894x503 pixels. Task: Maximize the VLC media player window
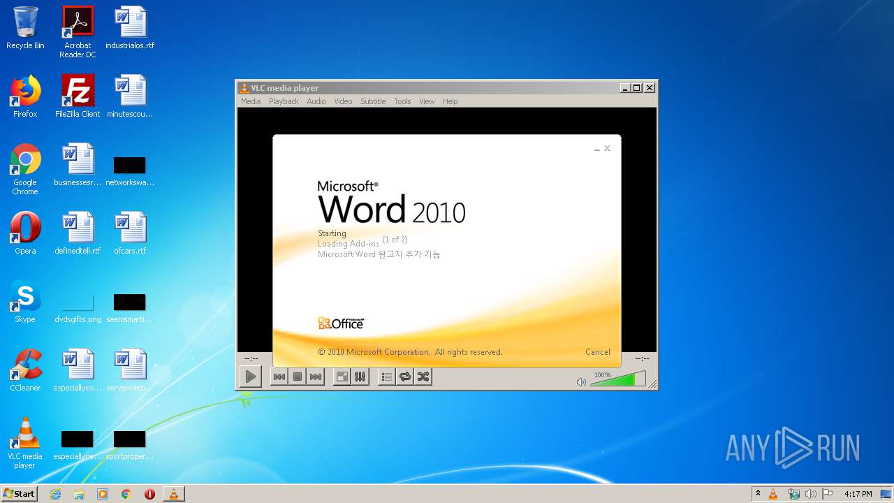(x=637, y=88)
